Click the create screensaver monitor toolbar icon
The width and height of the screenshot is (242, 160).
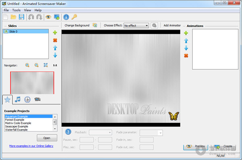56,17
